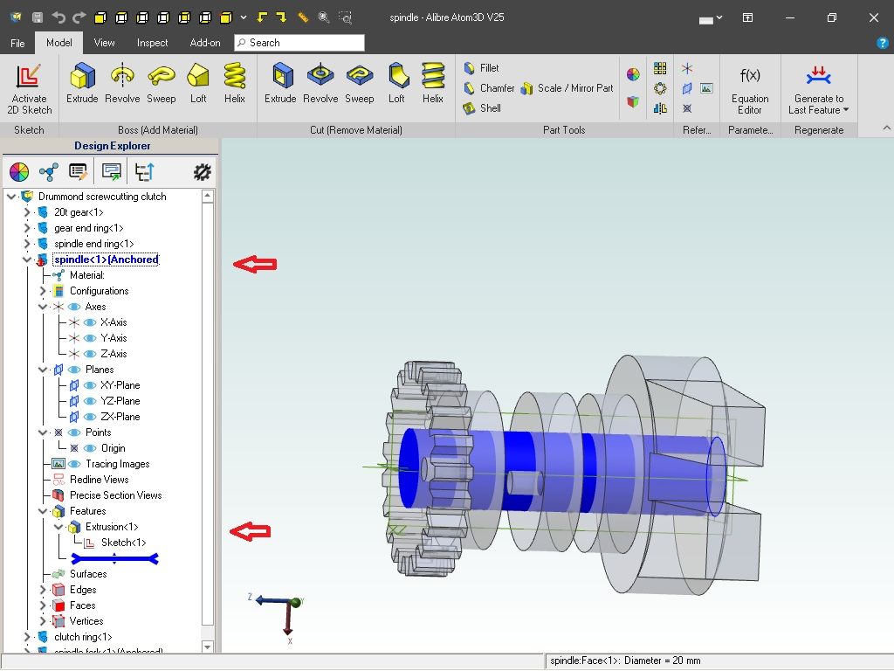Expand spindle end ring<1> node
This screenshot has width=894, height=671.
[27, 244]
